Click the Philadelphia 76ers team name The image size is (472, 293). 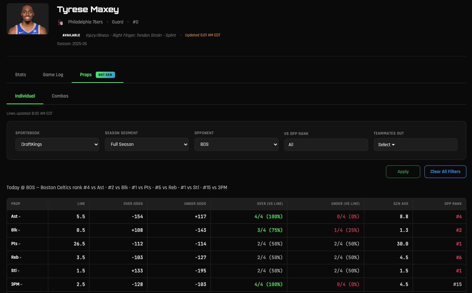[85, 22]
